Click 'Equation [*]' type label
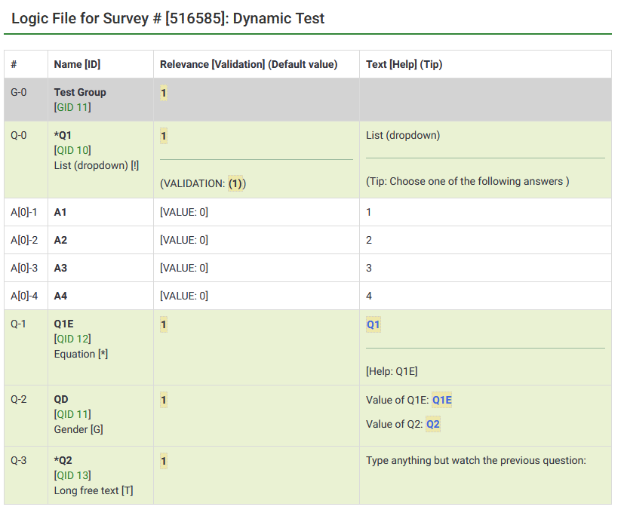The image size is (621, 516). click(81, 354)
